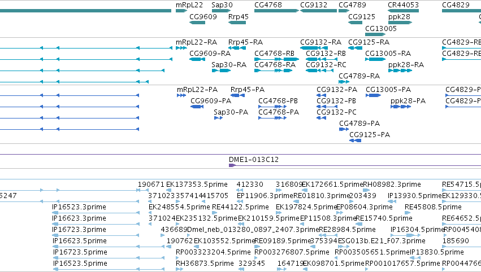Image resolution: width=481 pixels, height=272 pixels.
Task: Click the ppk28 gene arrow
Action: 400,23
